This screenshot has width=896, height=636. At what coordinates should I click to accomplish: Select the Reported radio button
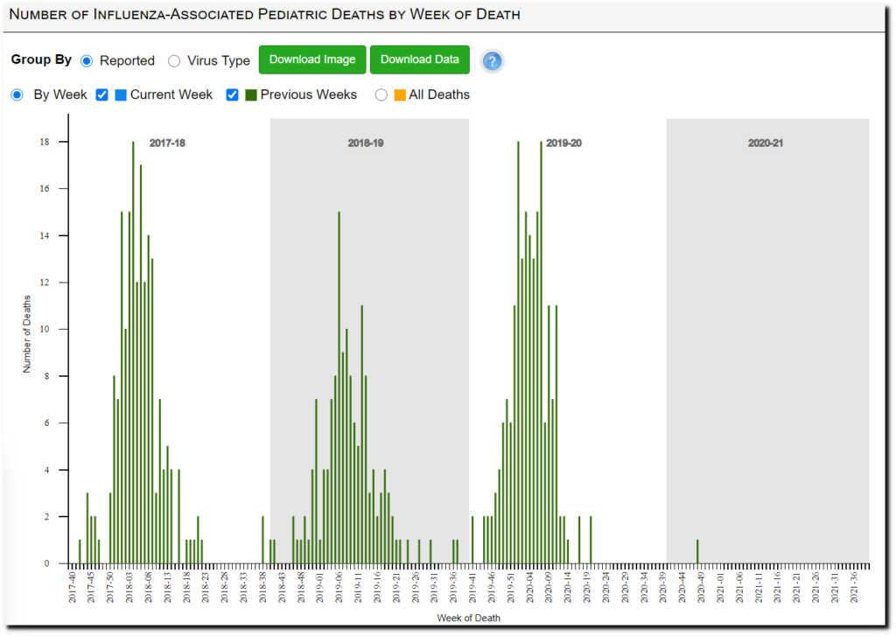coord(87,61)
